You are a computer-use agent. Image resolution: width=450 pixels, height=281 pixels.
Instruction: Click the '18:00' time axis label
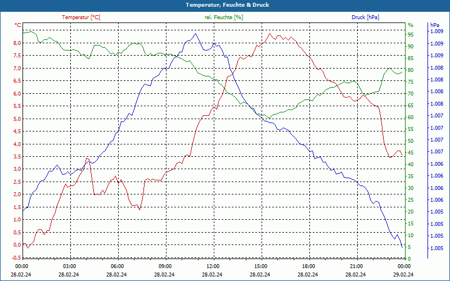308,266
